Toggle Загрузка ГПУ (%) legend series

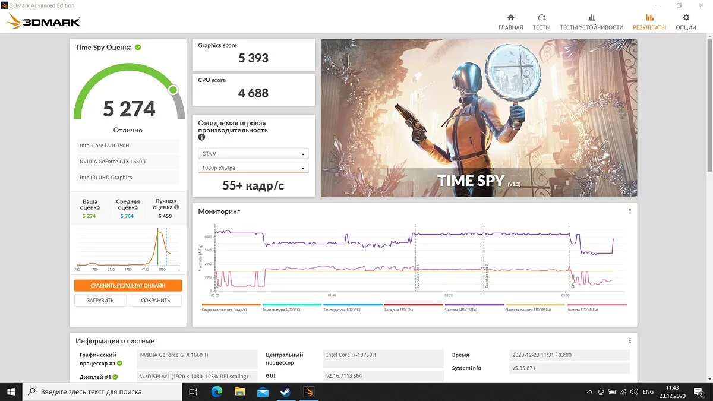[x=413, y=308]
